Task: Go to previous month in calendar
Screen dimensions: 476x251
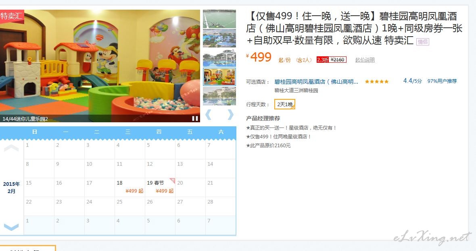Action: pos(11,148)
